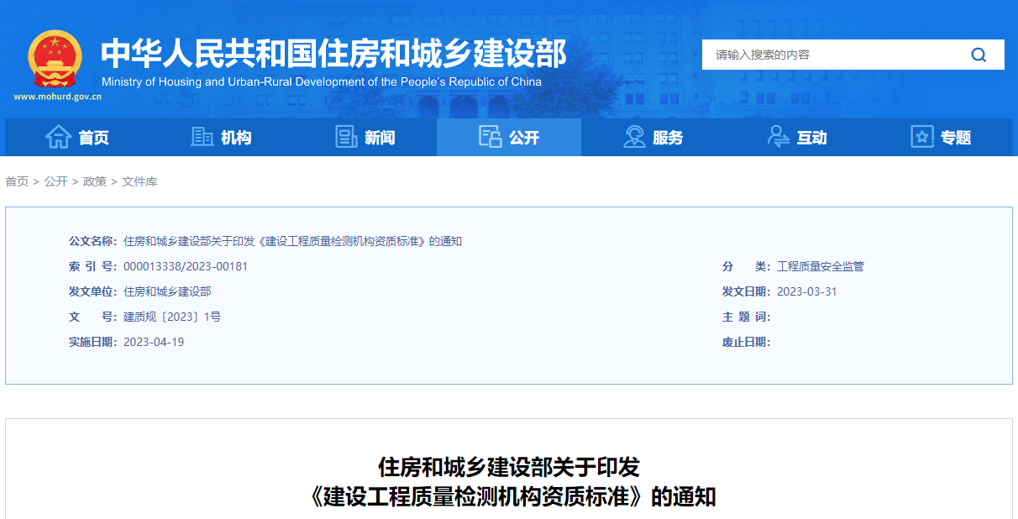This screenshot has height=519, width=1018.
Task: Click the site title 中华人民共和国住房和城乡建设部
Action: click(x=334, y=53)
